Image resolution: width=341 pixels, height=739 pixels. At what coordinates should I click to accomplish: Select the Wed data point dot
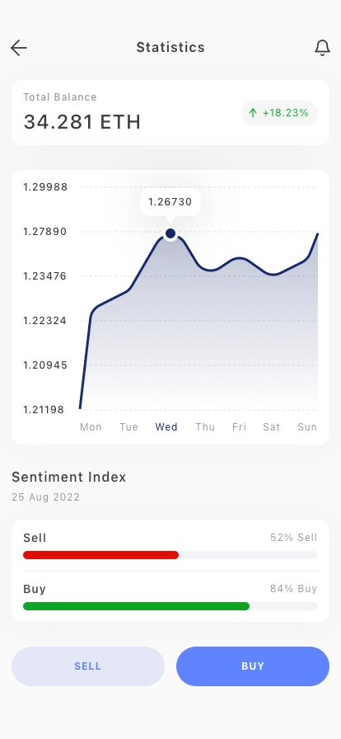tap(170, 233)
